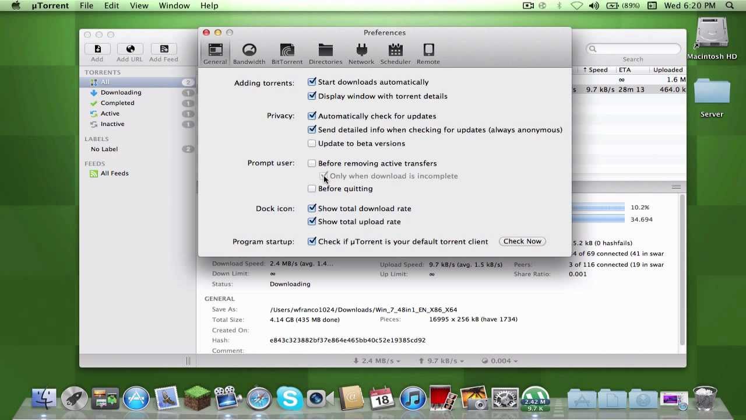This screenshot has width=746, height=420.
Task: Toggle Check if µTorrent is default client
Action: tap(312, 242)
